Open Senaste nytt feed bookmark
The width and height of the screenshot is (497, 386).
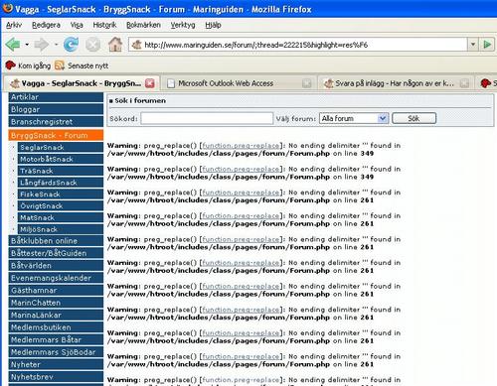point(82,65)
